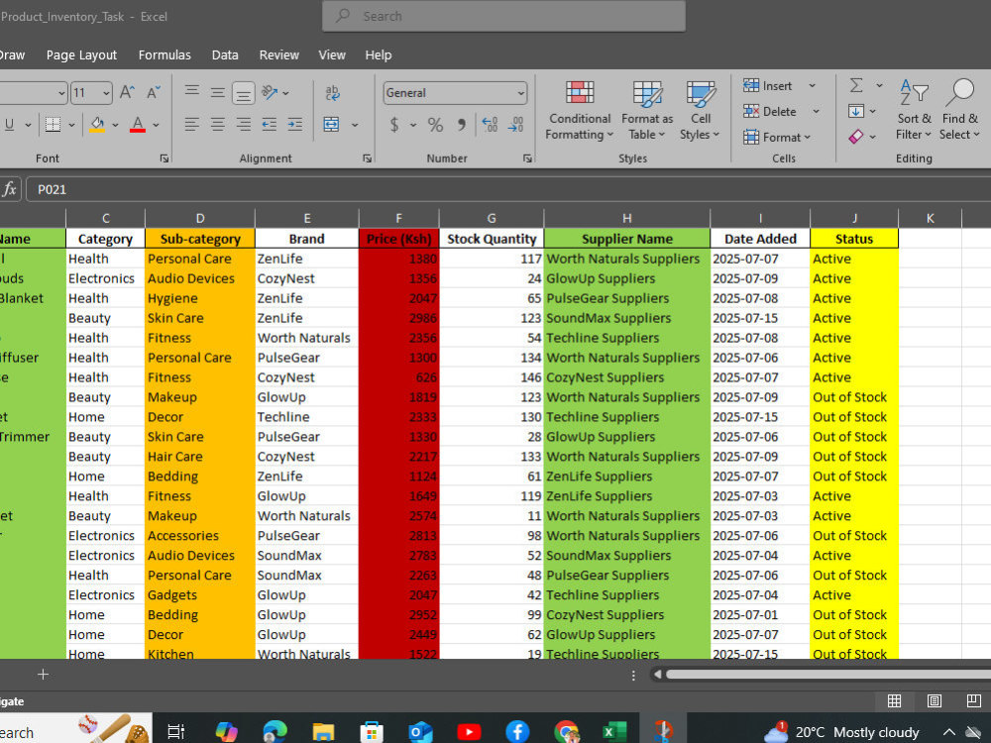Viewport: 991px width, 743px height.
Task: Toggle Align Right
Action: pos(244,125)
